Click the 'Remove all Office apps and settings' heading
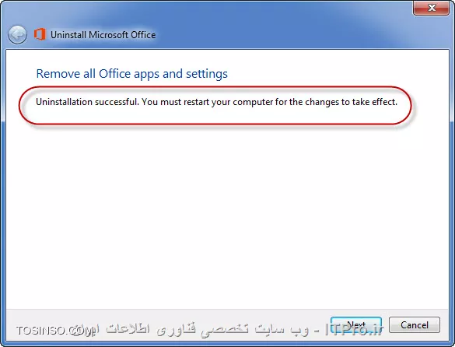Viewport: 455px width, 347px height. coord(131,74)
